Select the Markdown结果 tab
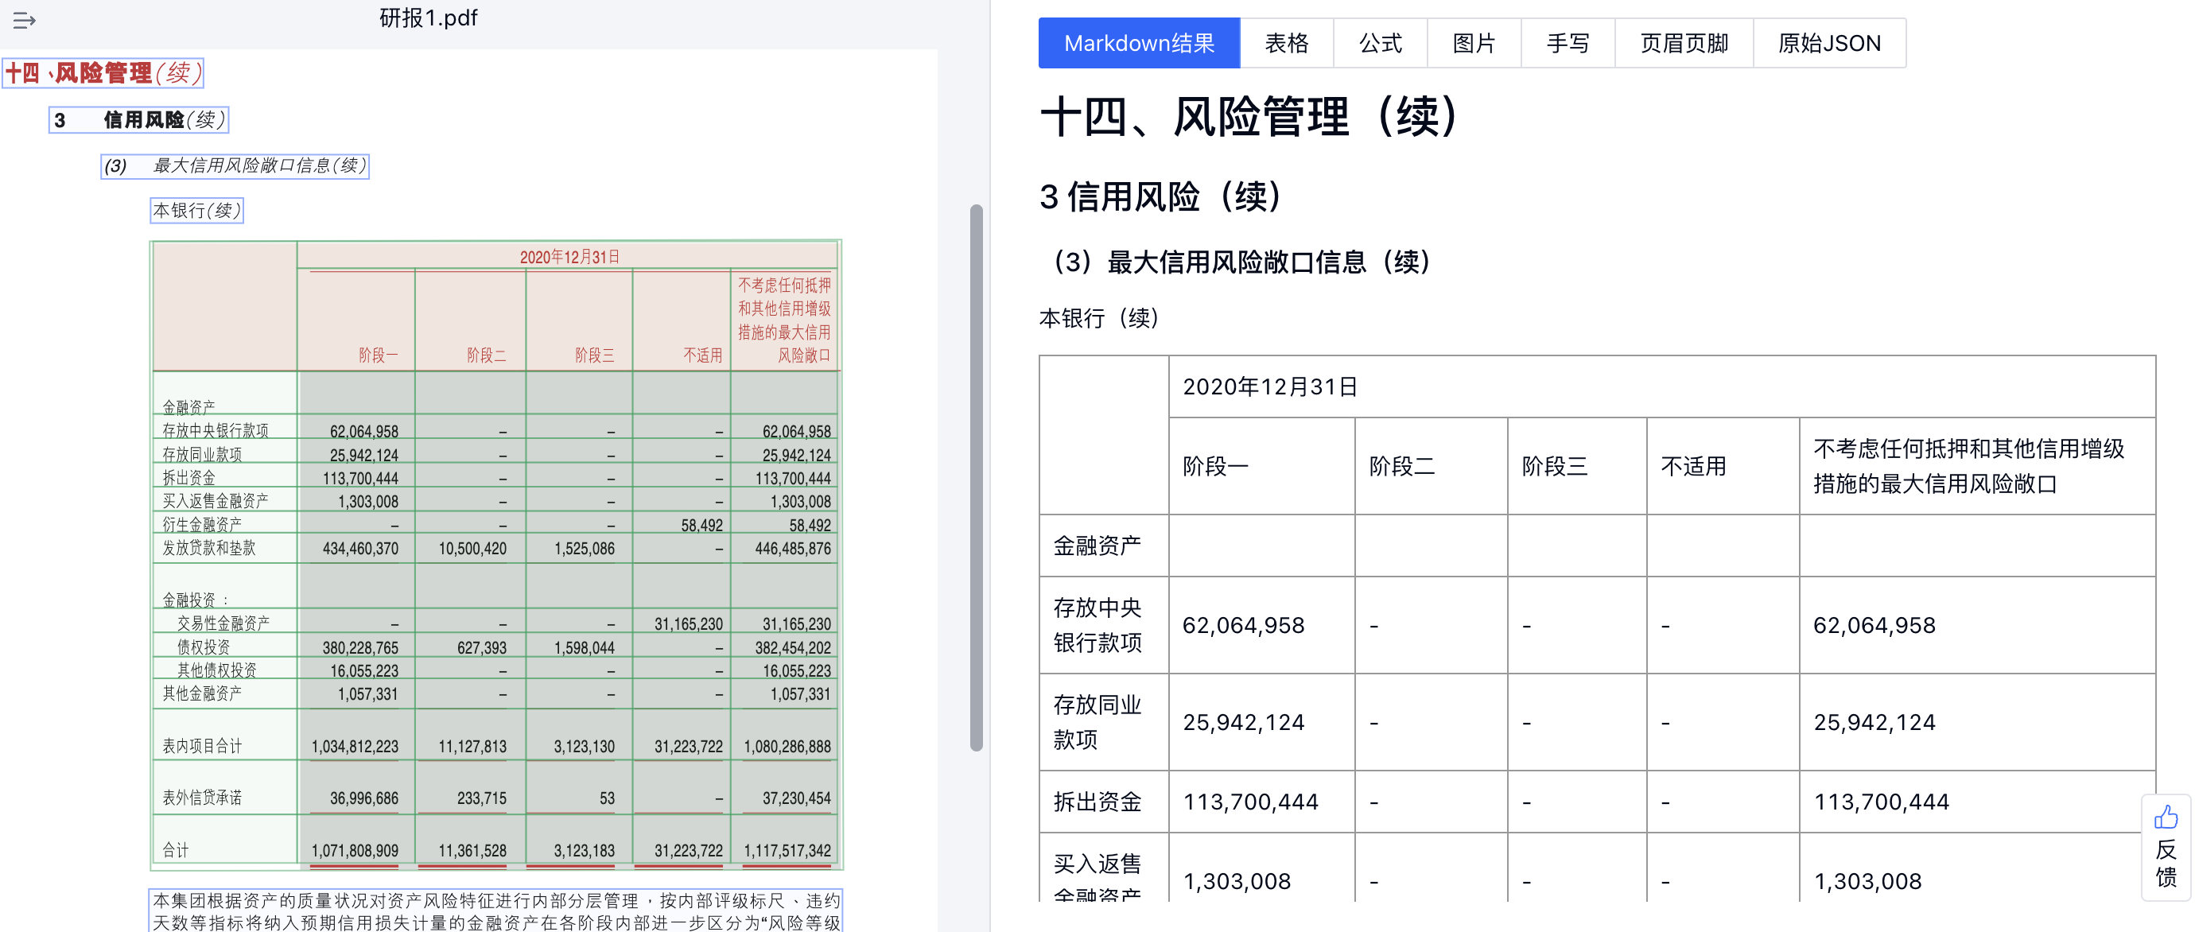Image resolution: width=2195 pixels, height=932 pixels. (1138, 43)
